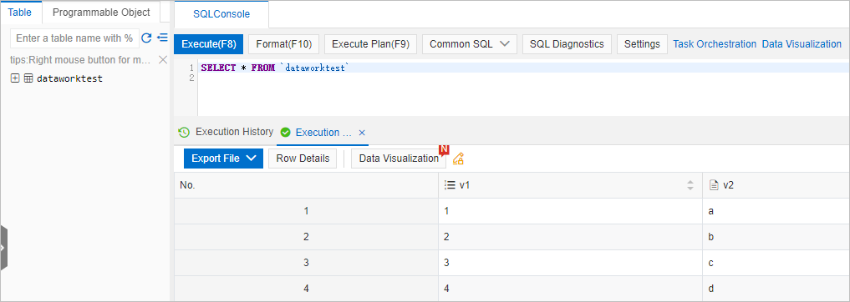The width and height of the screenshot is (850, 302).
Task: Open SQL console Settings
Action: tap(642, 44)
